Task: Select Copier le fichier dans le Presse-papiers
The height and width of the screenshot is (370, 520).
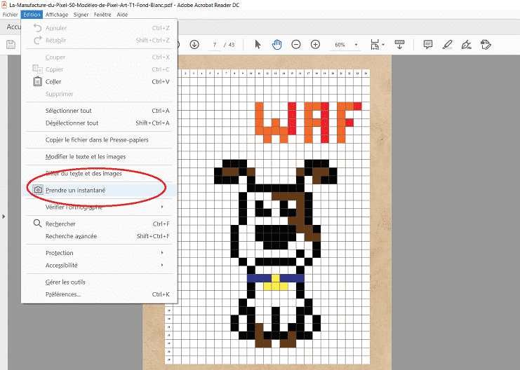Action: (x=99, y=139)
